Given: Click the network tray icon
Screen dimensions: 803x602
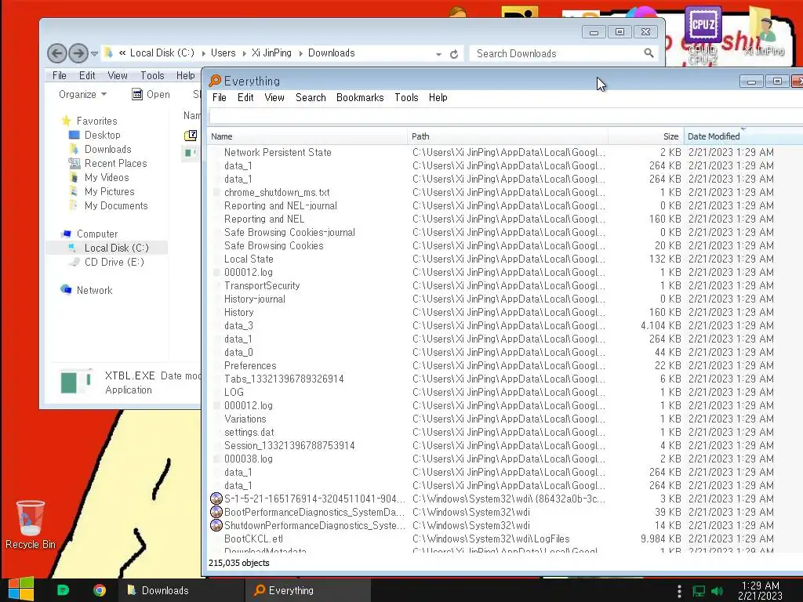Looking at the screenshot, I should (699, 591).
